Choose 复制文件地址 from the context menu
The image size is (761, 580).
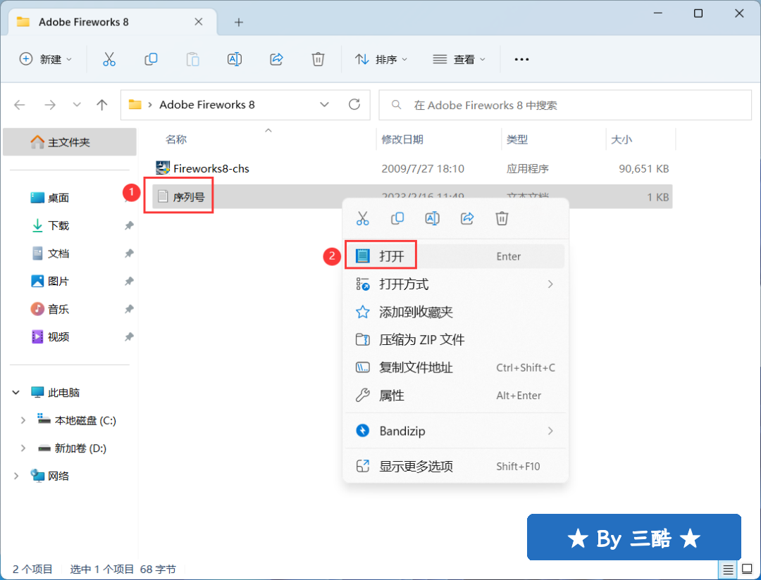[x=454, y=367]
